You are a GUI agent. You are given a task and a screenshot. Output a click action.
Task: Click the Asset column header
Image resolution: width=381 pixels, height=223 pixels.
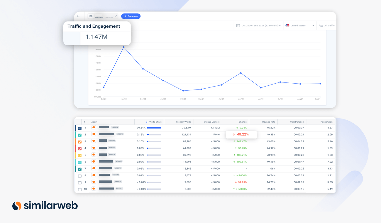94,122
